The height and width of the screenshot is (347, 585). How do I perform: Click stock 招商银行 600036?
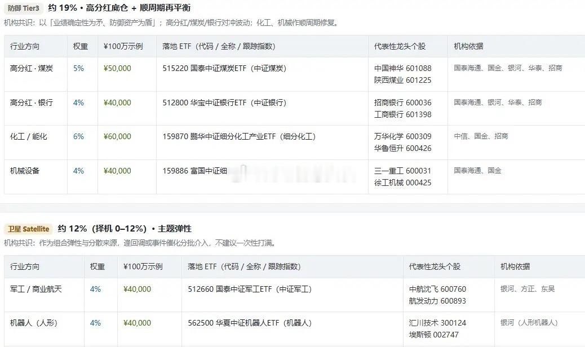(x=402, y=103)
